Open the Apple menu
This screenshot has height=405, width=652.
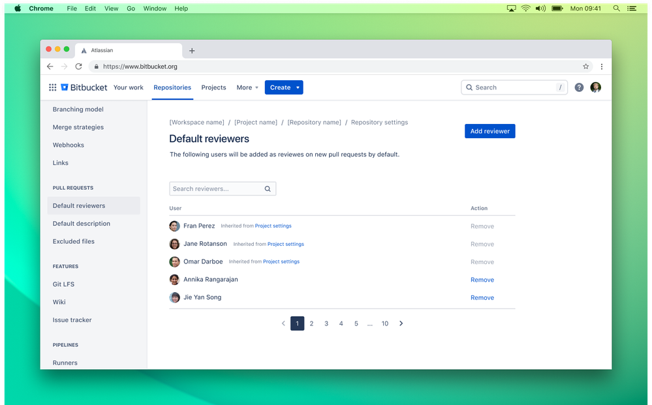18,8
